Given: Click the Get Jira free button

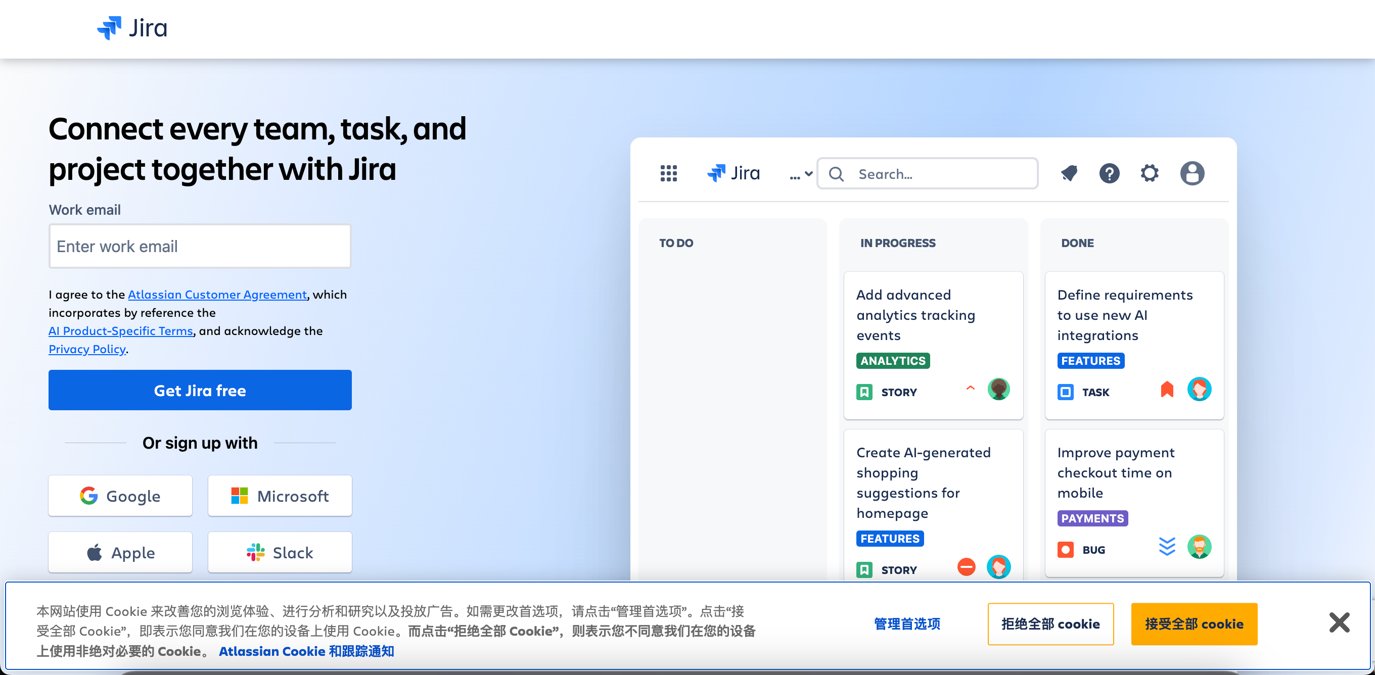Looking at the screenshot, I should pos(200,390).
